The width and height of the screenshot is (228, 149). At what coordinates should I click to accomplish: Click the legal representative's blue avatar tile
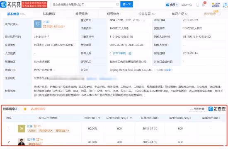coord(38,24)
